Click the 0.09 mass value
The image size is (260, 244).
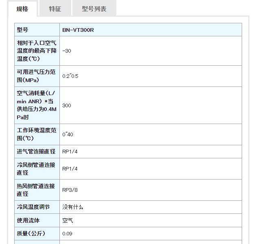tap(67, 234)
